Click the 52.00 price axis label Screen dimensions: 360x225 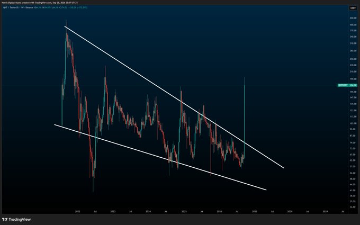click(x=353, y=173)
